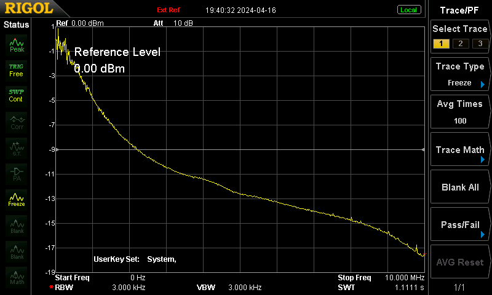Open the Avg Times 100 setting
Viewport: 492px width, 295px height.
[460, 112]
